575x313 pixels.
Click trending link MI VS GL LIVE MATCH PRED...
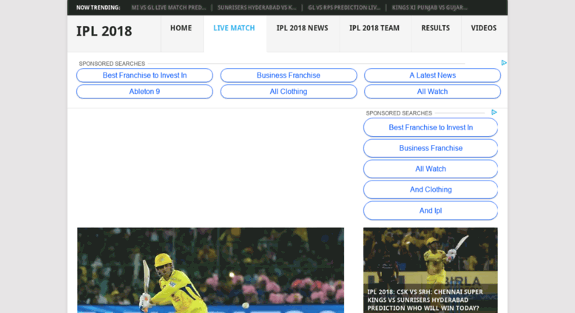169,7
